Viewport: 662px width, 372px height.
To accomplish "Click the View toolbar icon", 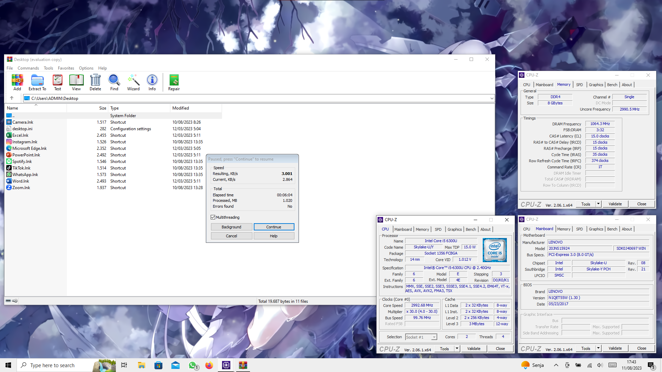I will point(76,82).
